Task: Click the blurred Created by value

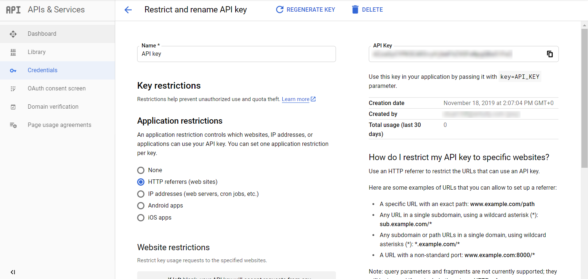Action: [481, 114]
